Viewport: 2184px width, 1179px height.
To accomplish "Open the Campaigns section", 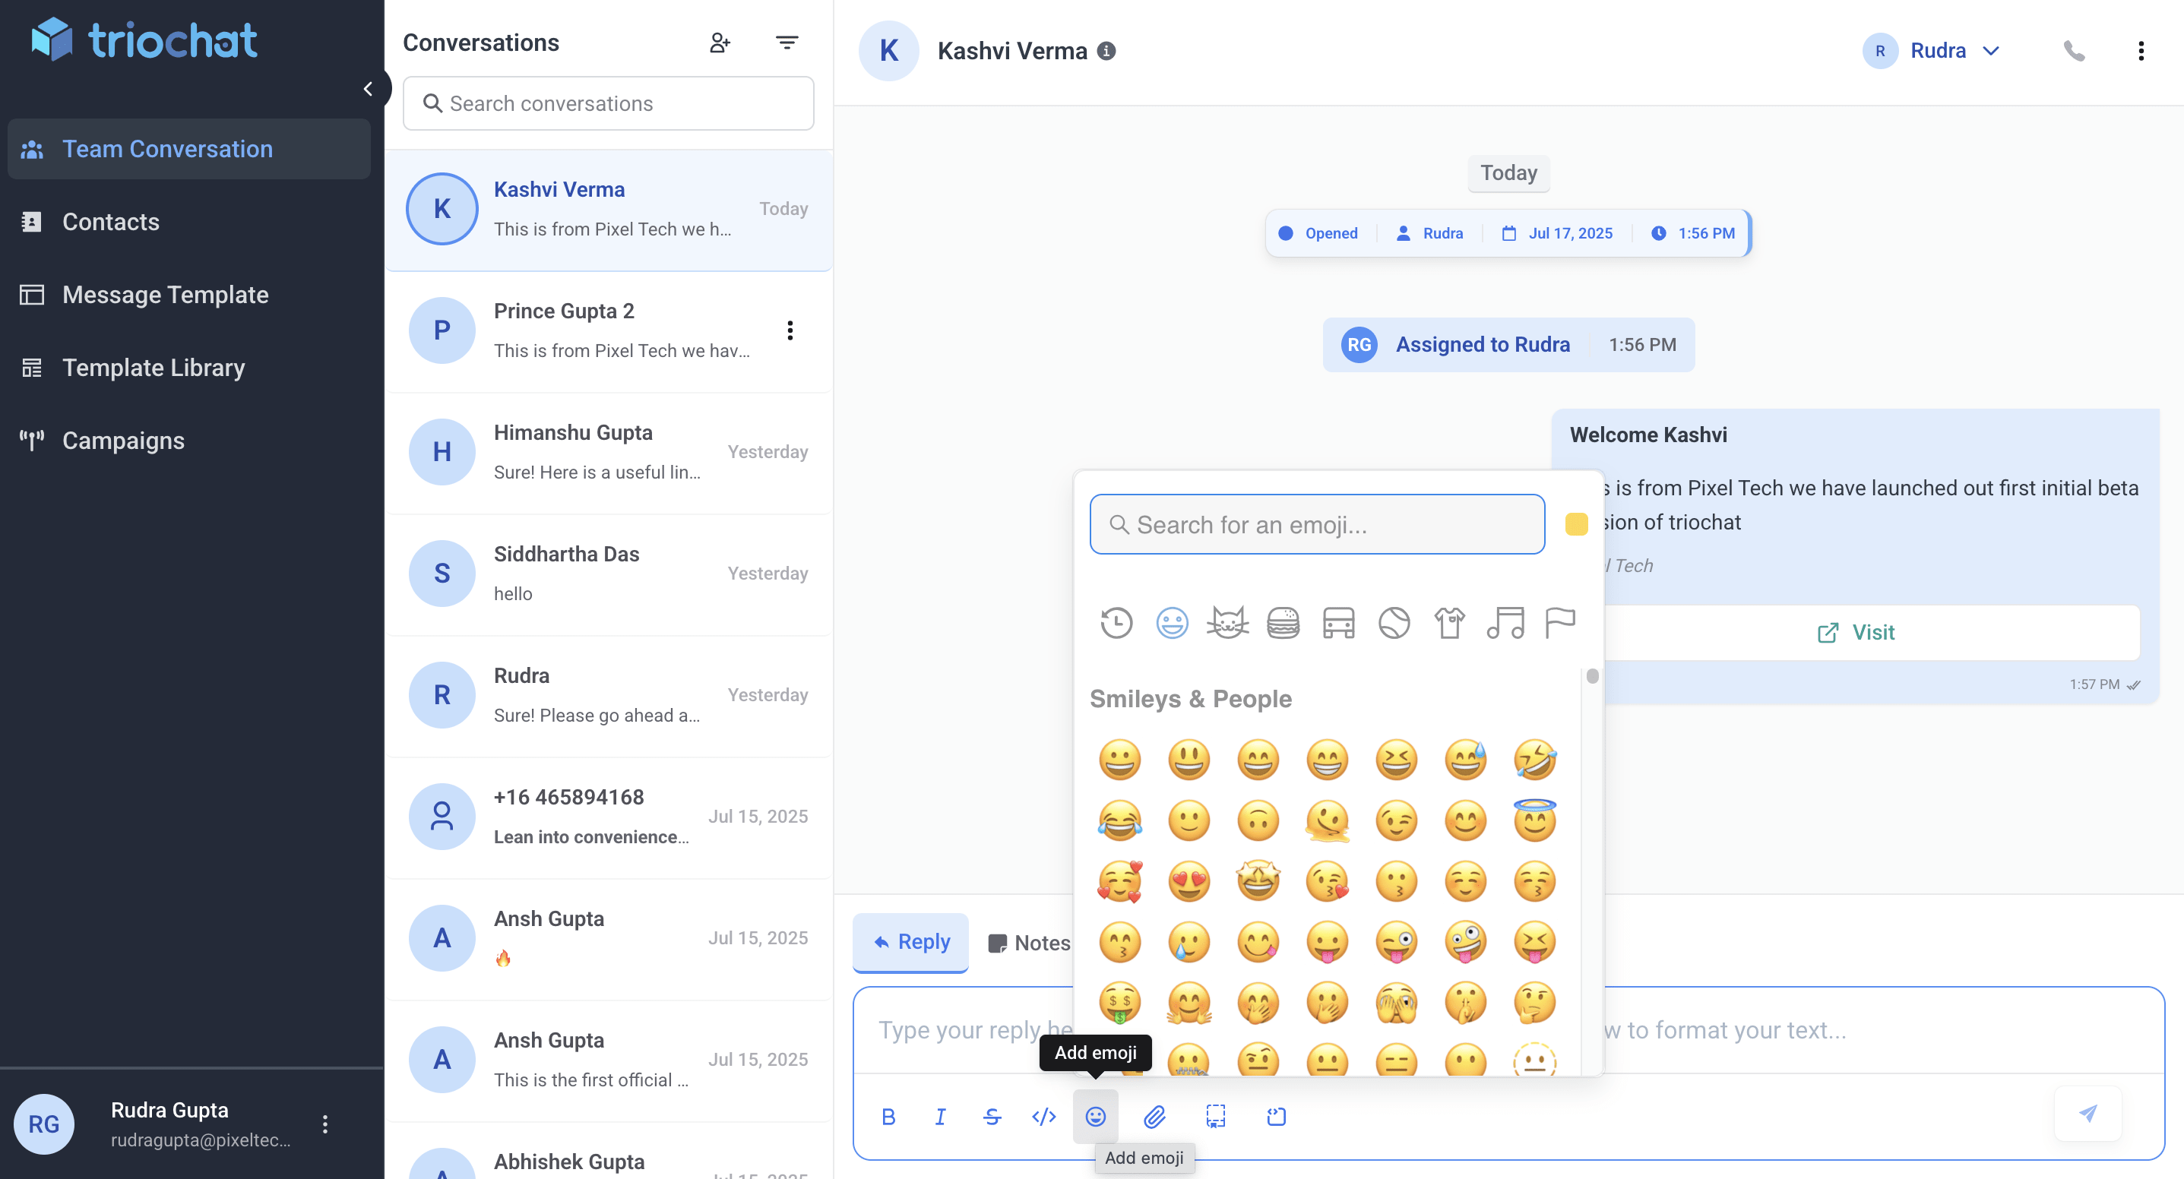I will coord(122,440).
